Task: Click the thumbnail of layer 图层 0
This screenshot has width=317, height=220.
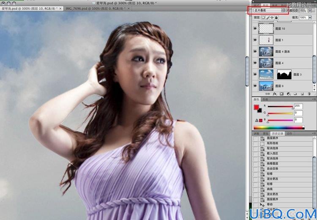Action: click(x=266, y=86)
